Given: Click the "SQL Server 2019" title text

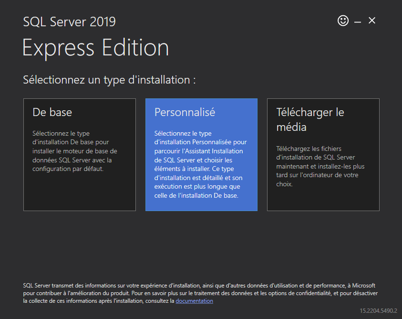Looking at the screenshot, I should coord(69,22).
